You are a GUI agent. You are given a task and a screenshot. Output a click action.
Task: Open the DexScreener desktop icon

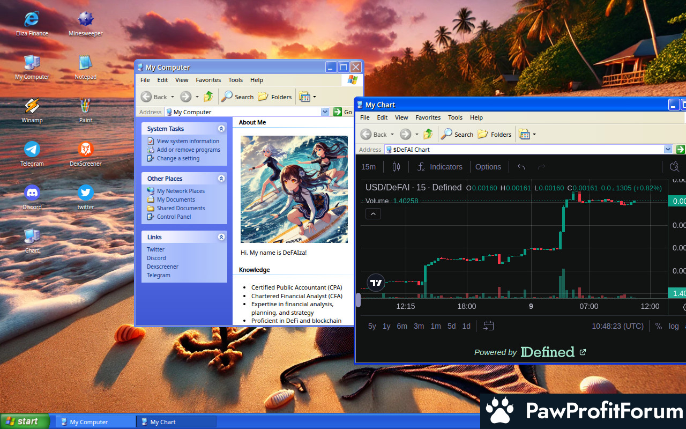point(86,154)
